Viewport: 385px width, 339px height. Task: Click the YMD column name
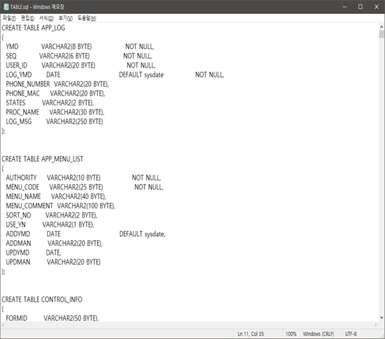click(x=12, y=46)
